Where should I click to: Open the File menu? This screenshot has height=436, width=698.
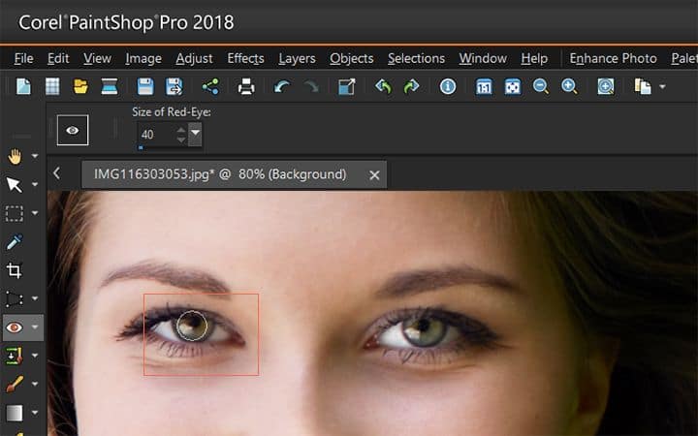(x=23, y=58)
